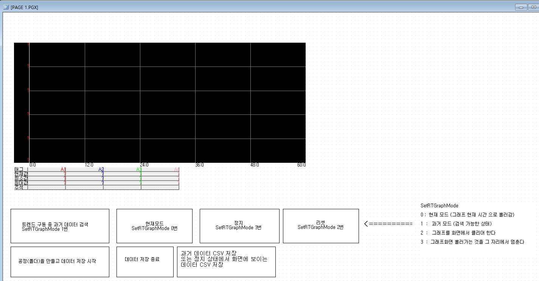Screen dimensions: 539x281
Task: Click the PAGE 1.PGX window icon
Action: (x=6, y=7)
